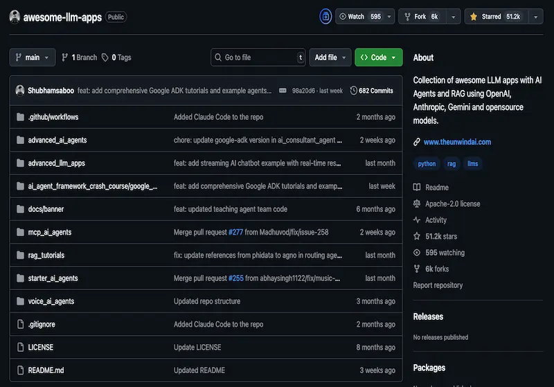
Task: Jump to Readme in About sidebar
Action: 437,188
